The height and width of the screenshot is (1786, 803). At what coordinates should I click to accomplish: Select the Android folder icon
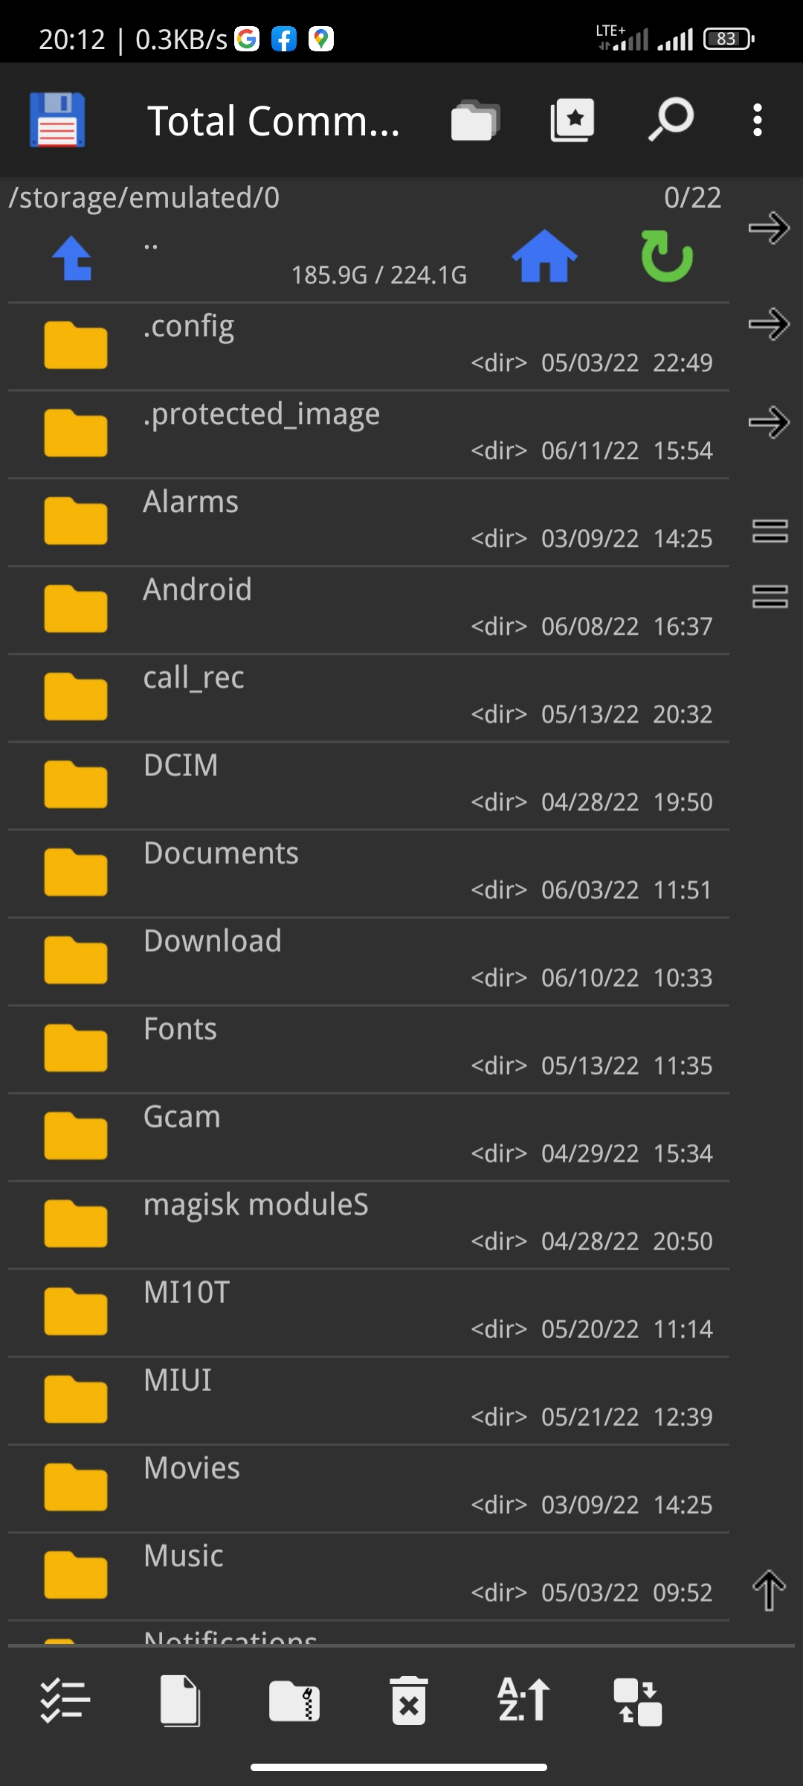point(75,609)
